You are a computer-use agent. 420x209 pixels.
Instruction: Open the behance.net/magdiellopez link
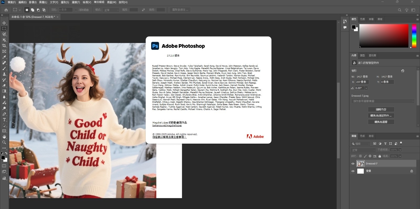pyautogui.click(x=167, y=126)
